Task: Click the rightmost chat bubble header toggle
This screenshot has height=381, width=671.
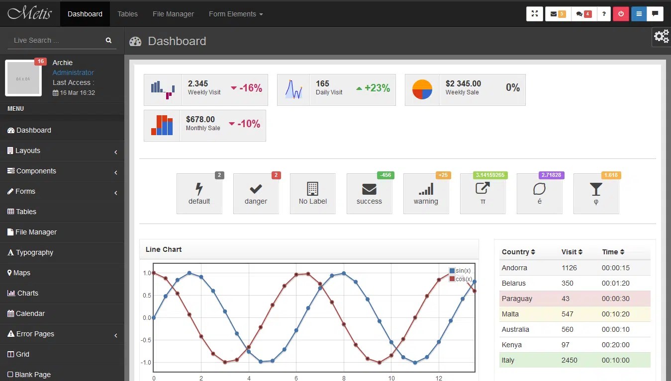Action: (655, 14)
